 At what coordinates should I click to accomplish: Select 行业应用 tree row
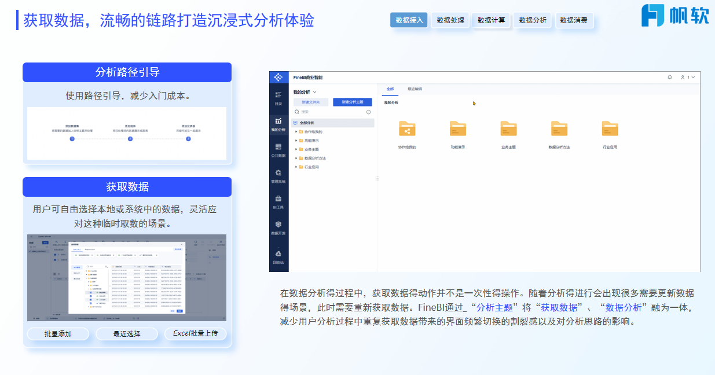(x=333, y=167)
